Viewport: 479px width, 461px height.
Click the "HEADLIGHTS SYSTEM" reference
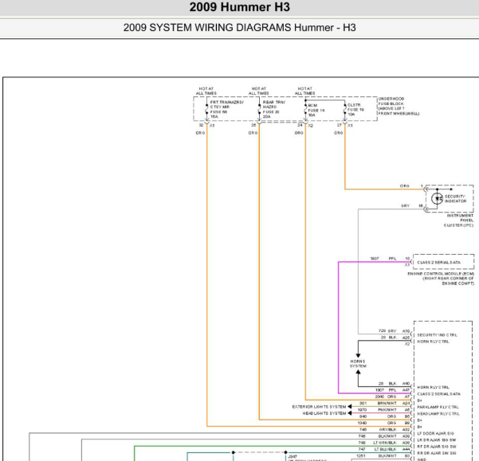(x=324, y=413)
